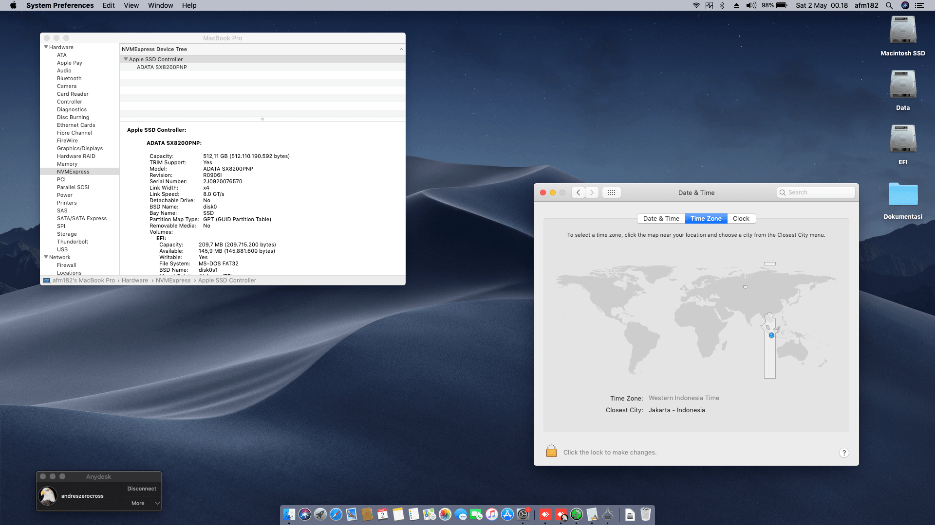The height and width of the screenshot is (525, 935).
Task: Go forward in System Preferences
Action: (x=592, y=192)
